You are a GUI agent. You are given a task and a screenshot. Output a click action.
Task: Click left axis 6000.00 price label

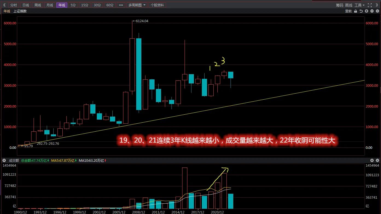coord(10,23)
